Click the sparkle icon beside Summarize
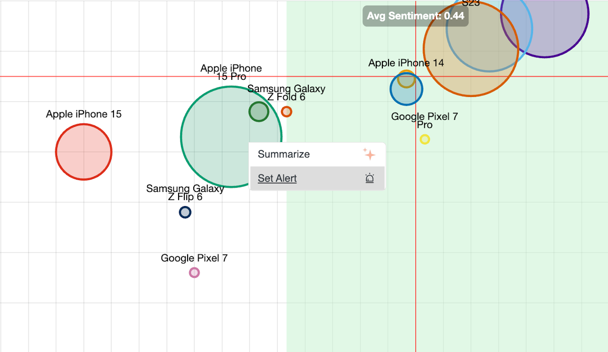608x352 pixels. 369,154
